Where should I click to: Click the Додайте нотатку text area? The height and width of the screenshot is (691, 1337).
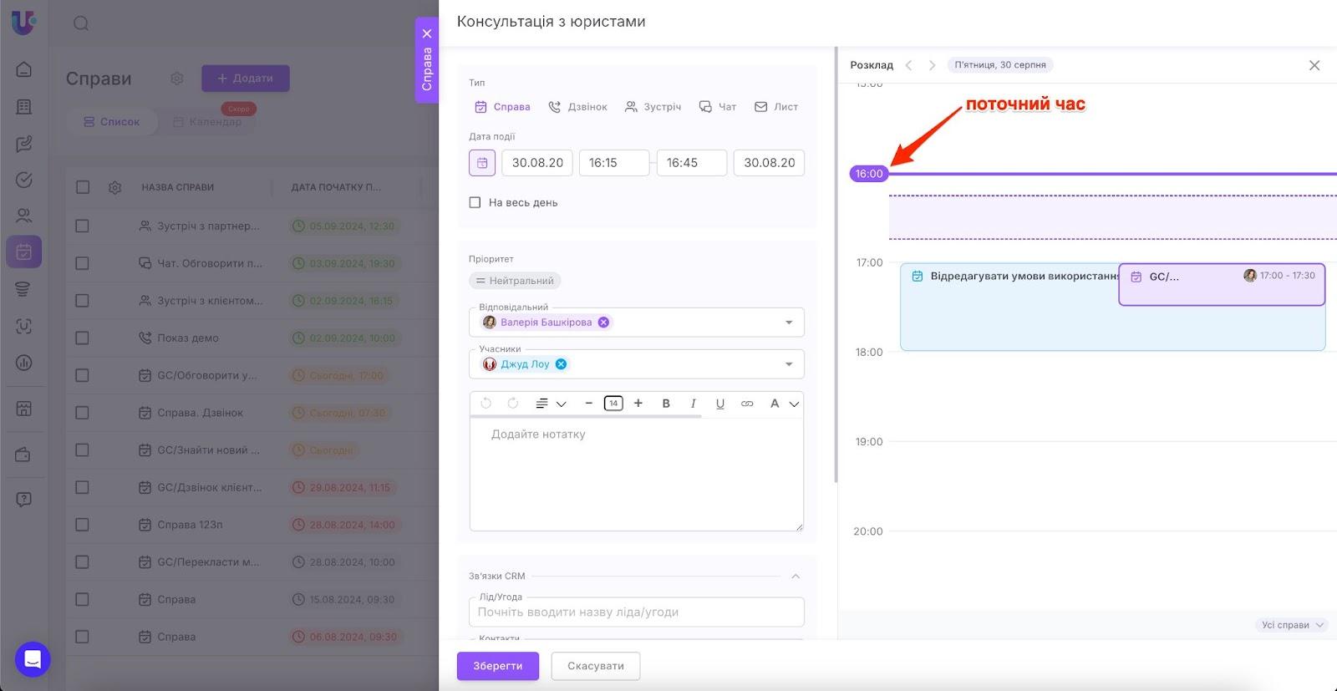pyautogui.click(x=637, y=474)
